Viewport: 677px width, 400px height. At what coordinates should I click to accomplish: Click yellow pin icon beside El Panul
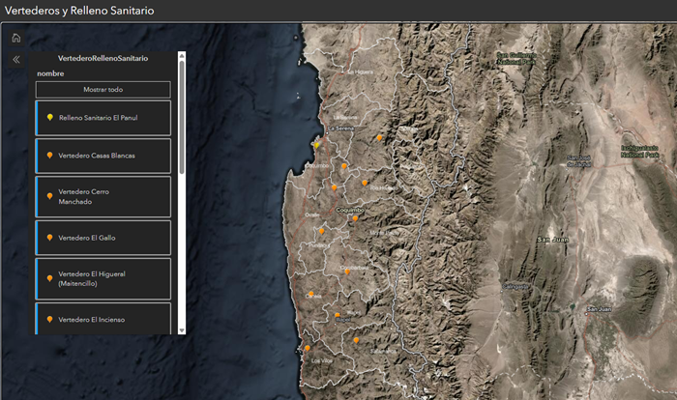pos(50,117)
